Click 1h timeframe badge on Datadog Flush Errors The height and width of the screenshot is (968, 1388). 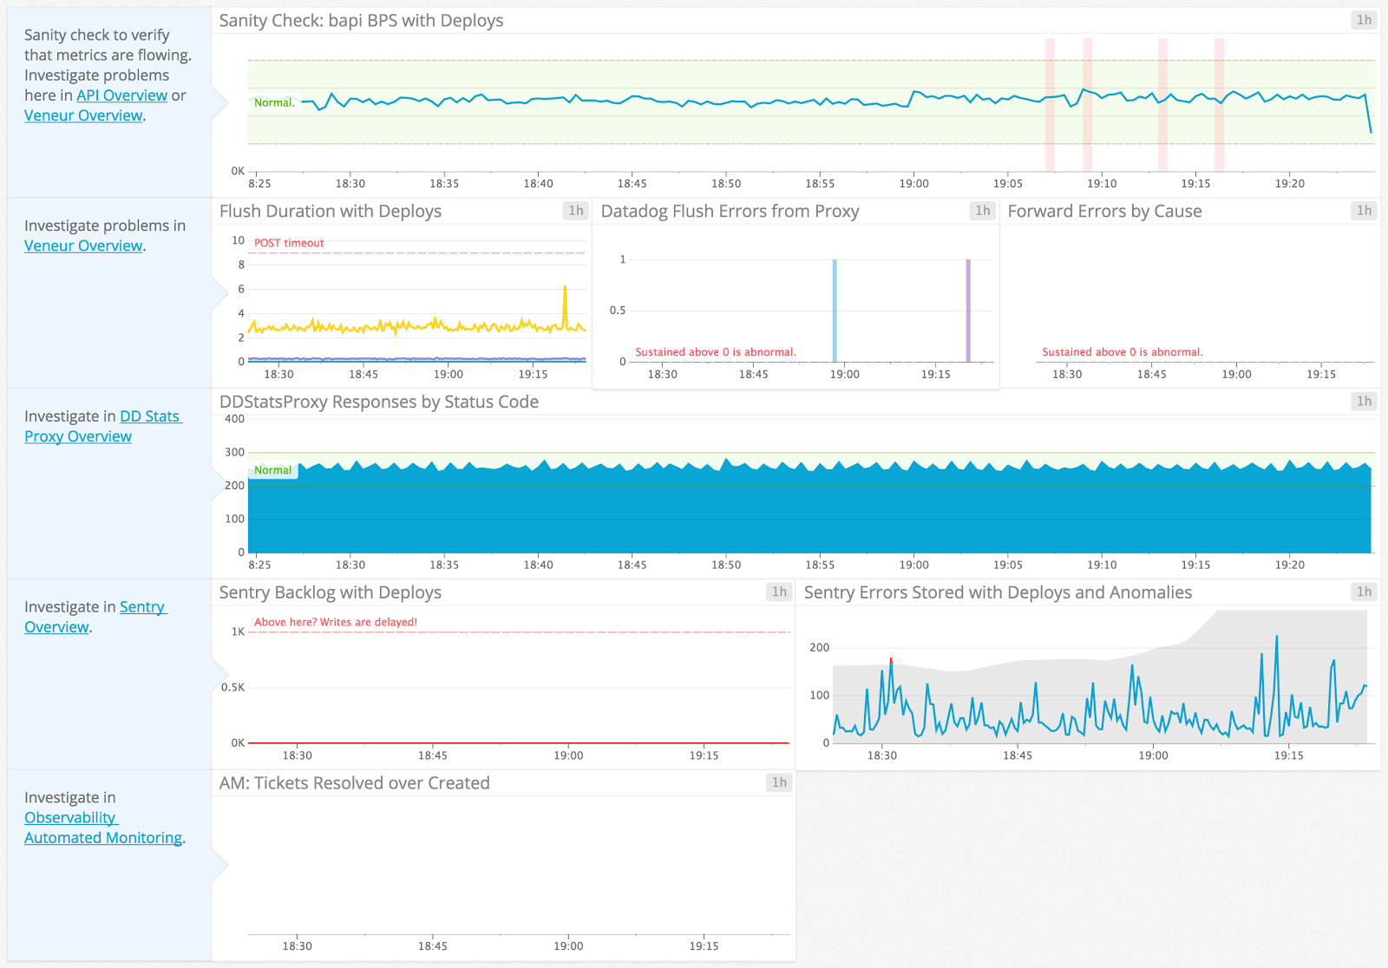click(982, 211)
